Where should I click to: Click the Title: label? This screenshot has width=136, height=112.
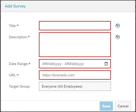tap(13, 26)
